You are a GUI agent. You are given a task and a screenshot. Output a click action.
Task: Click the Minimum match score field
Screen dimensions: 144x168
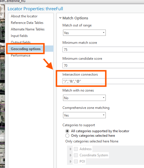click(103, 49)
